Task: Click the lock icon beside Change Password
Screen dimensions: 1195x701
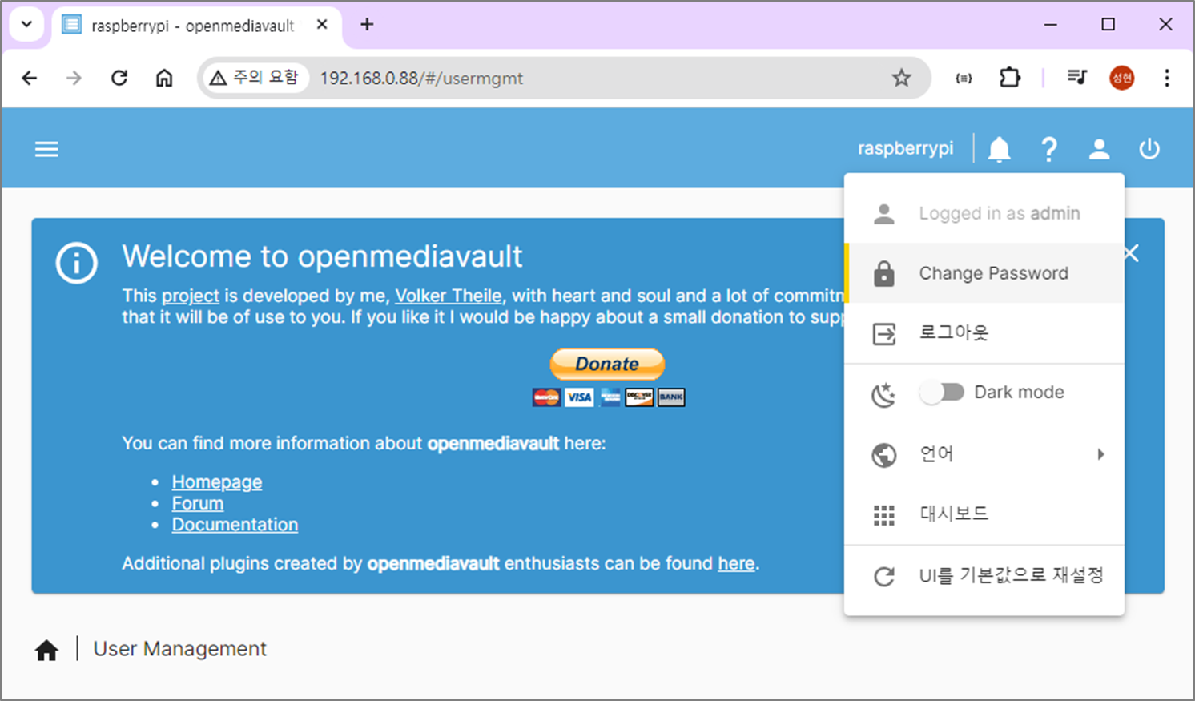Action: click(883, 273)
